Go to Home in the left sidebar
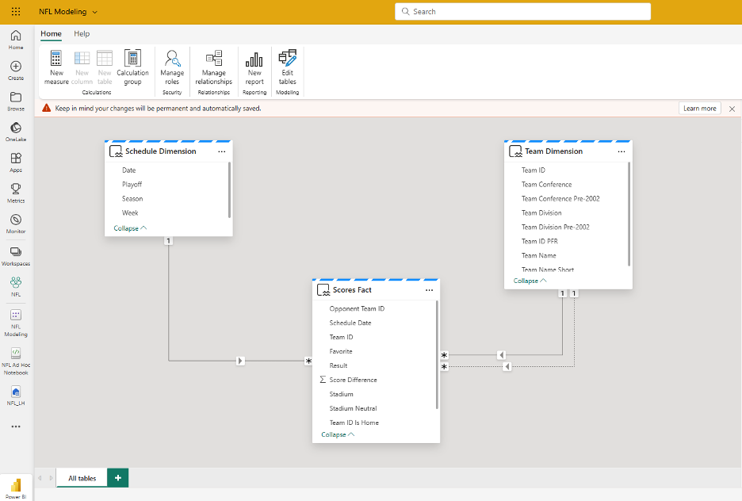The width and height of the screenshot is (742, 501). coord(16,40)
